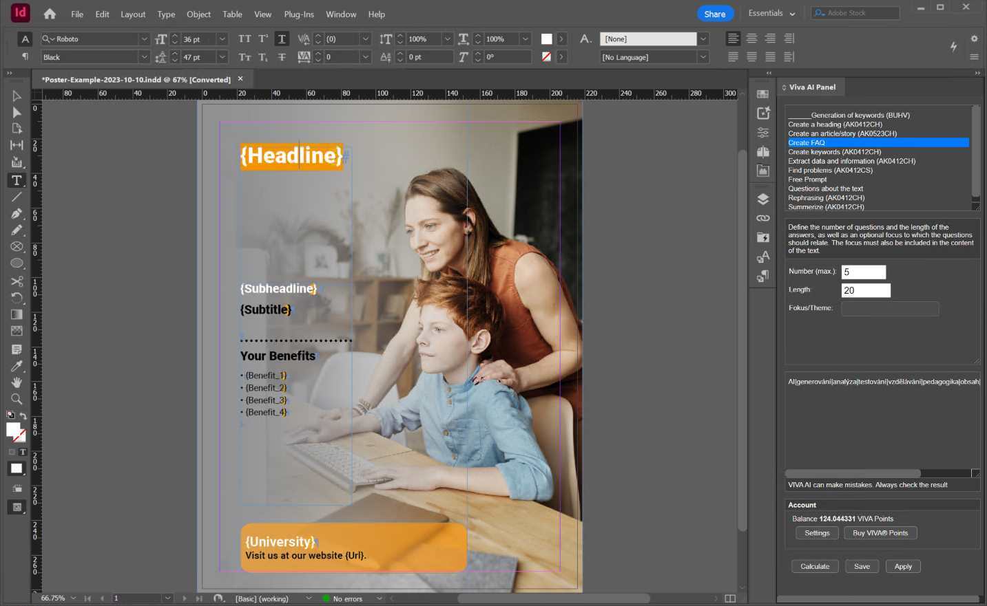Screen dimensions: 987x606
Task: Open the font family dropdown showing Roboto
Action: 143,39
